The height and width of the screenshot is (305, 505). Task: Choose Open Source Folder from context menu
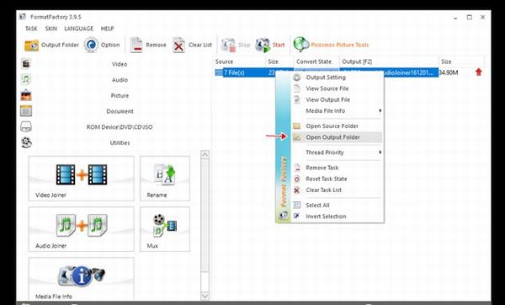[338, 126]
